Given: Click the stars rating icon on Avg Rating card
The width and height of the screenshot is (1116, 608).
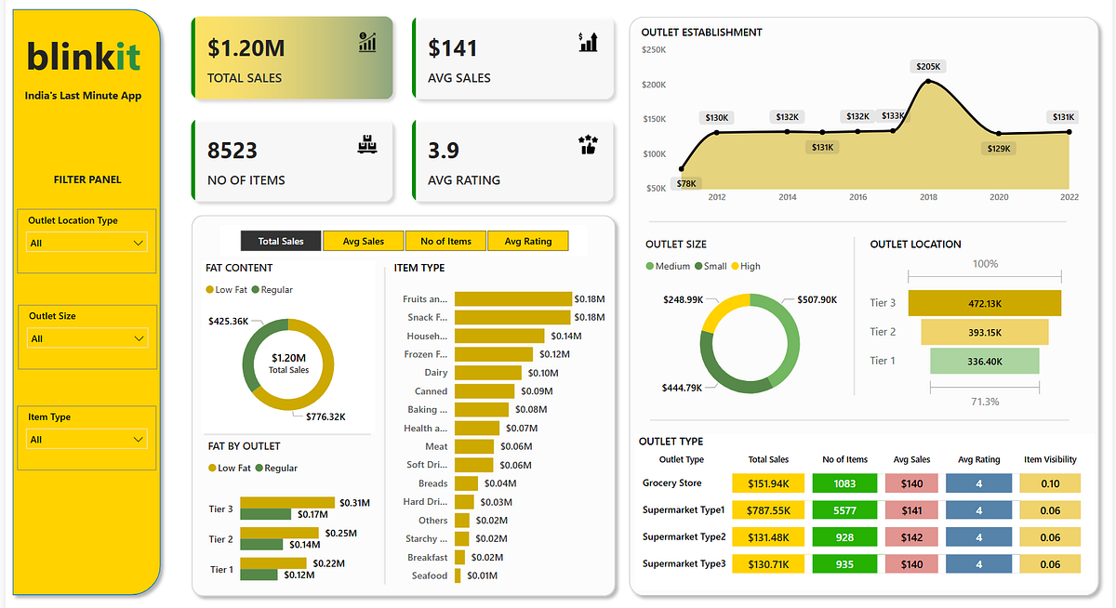Looking at the screenshot, I should [x=588, y=144].
